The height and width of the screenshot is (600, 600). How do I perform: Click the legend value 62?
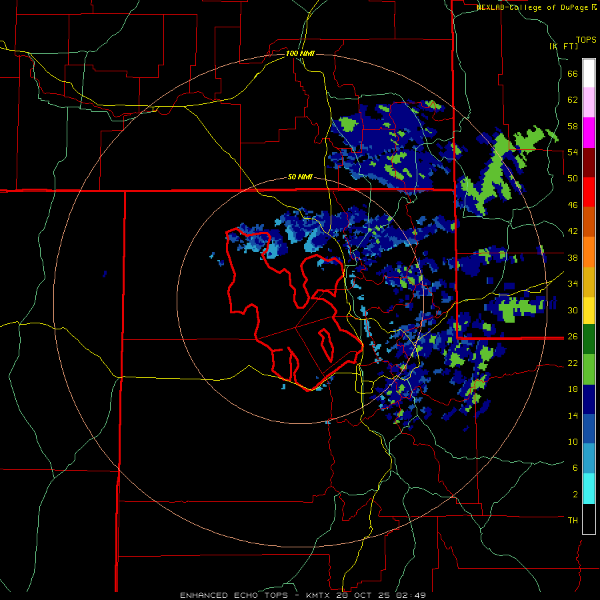click(573, 100)
